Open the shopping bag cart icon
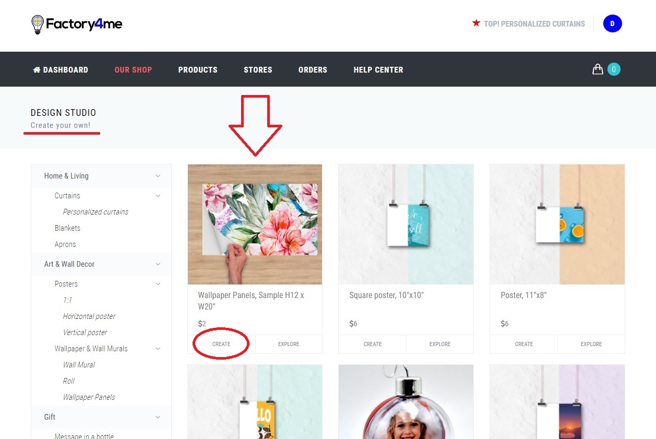The image size is (656, 439). click(598, 69)
